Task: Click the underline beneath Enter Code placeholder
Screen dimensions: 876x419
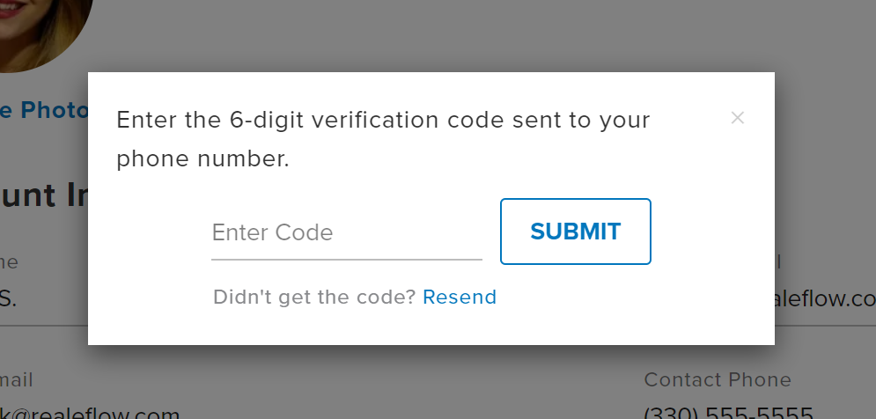Action: pos(346,259)
